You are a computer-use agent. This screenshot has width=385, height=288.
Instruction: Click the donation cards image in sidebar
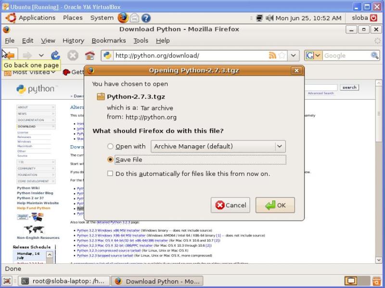pos(30,217)
